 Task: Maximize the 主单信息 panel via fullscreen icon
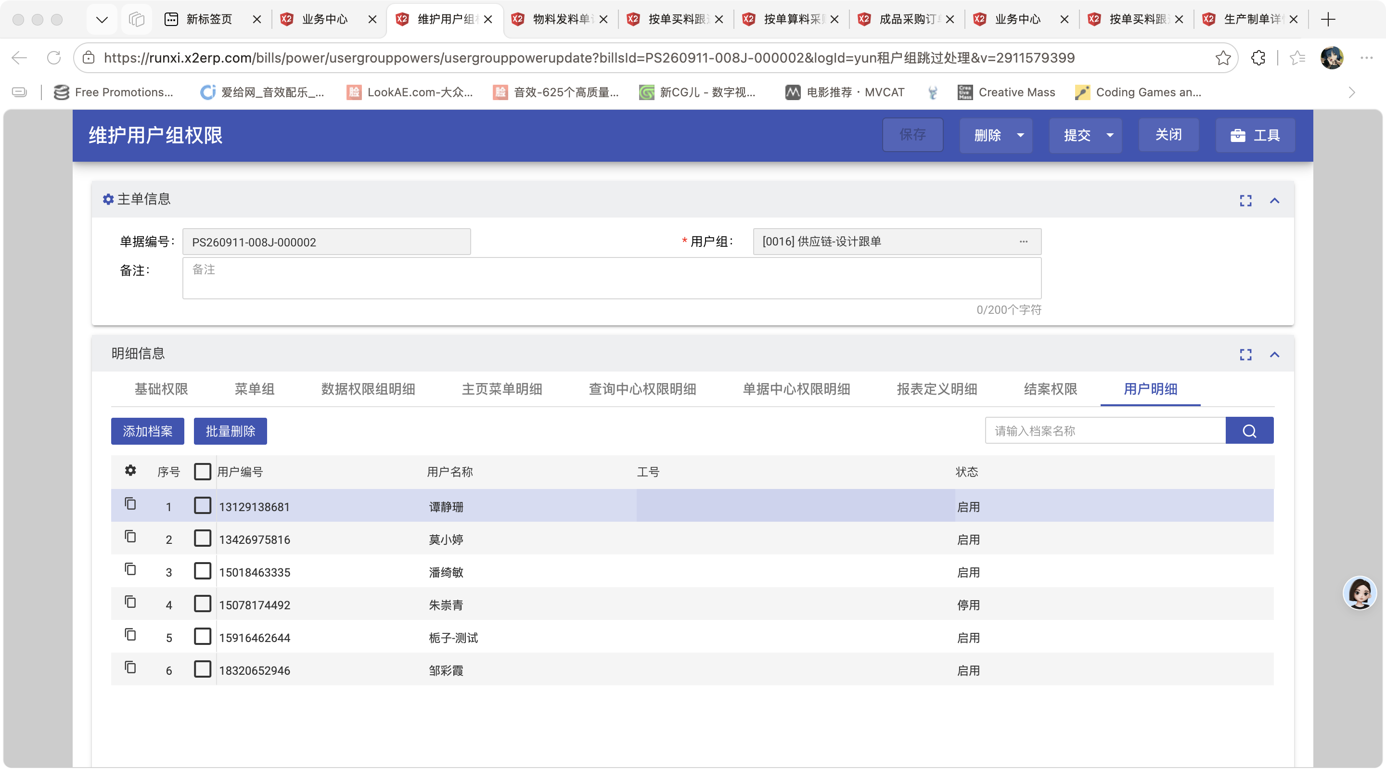[1245, 201]
